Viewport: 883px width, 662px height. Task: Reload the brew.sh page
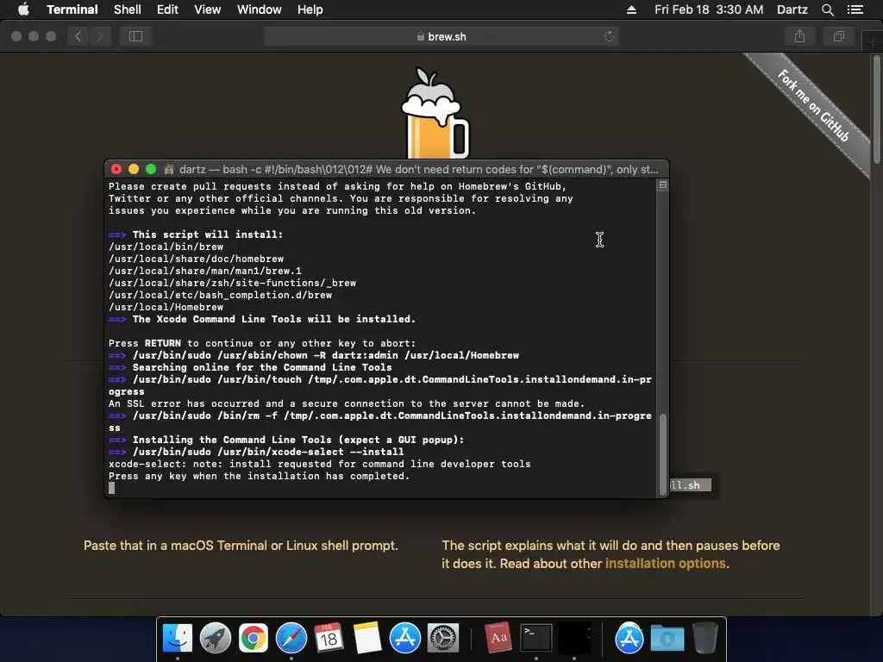tap(609, 36)
